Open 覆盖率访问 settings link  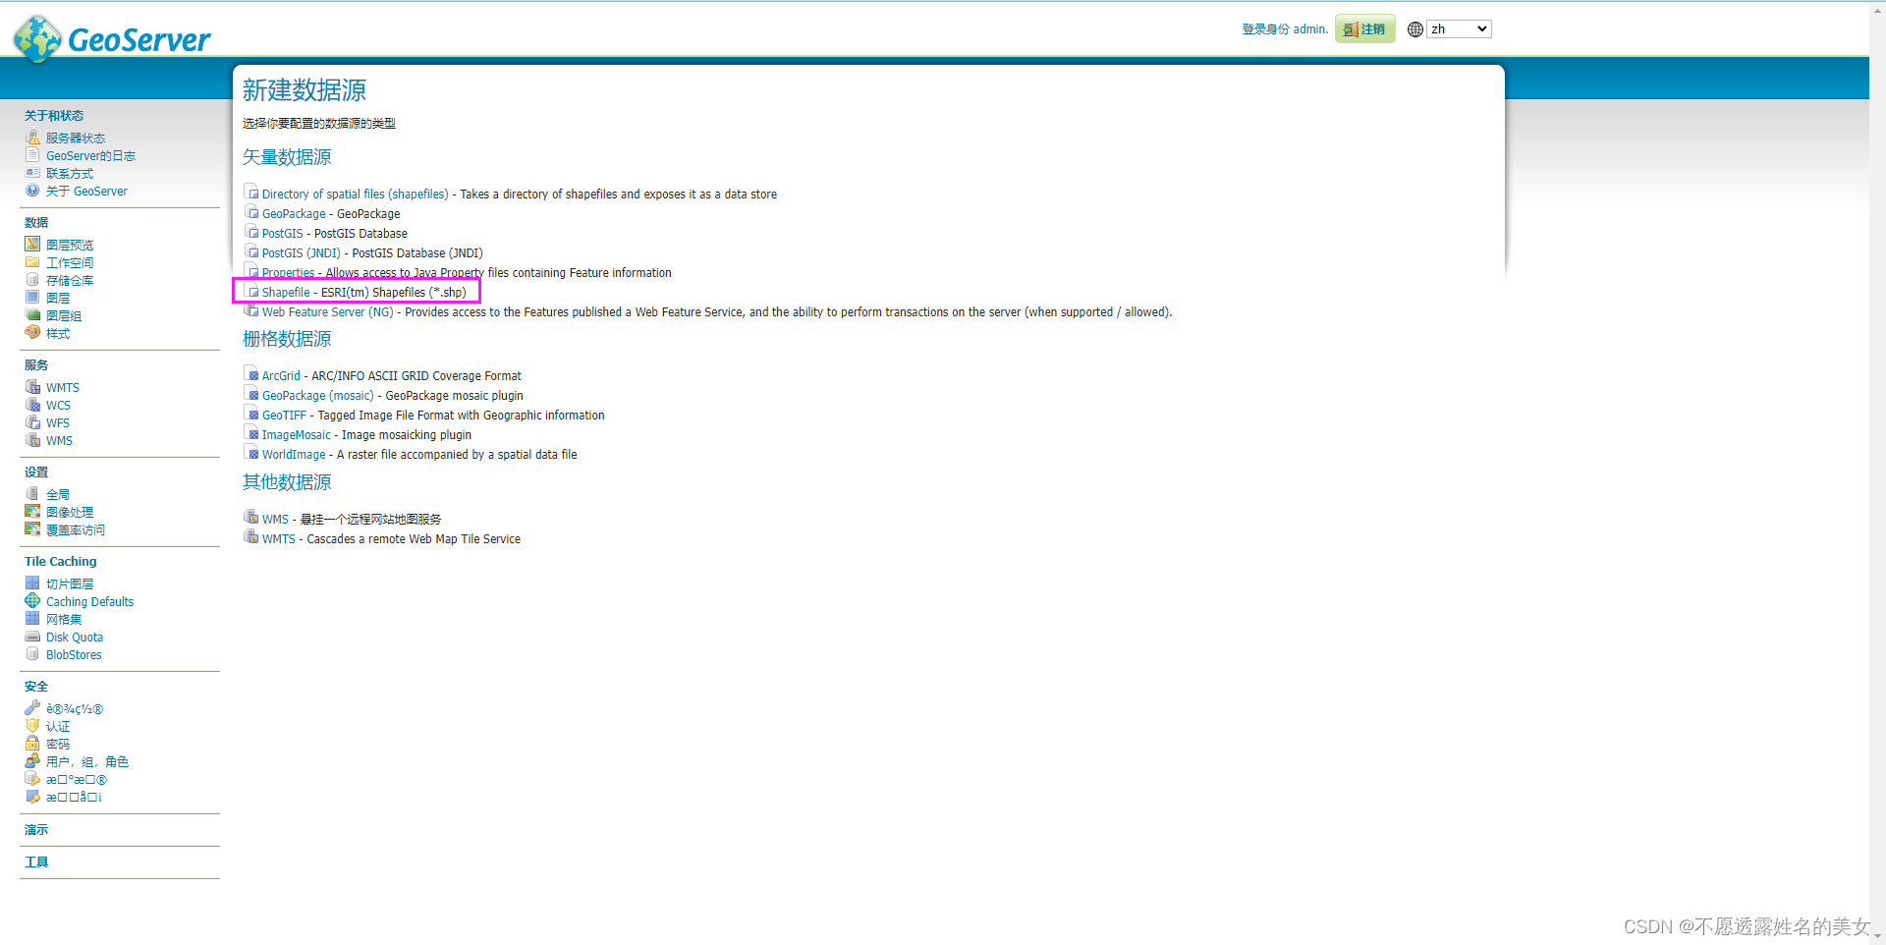(x=76, y=530)
